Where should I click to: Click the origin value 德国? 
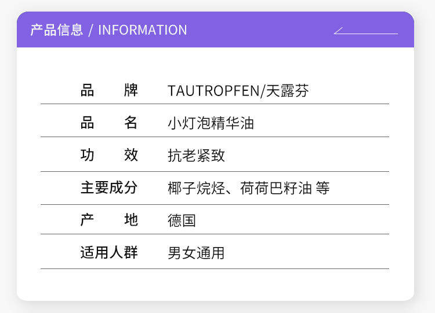pyautogui.click(x=182, y=220)
